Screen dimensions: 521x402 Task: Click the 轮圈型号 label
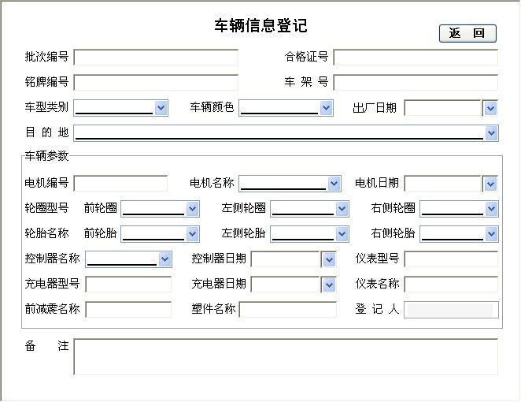point(46,208)
